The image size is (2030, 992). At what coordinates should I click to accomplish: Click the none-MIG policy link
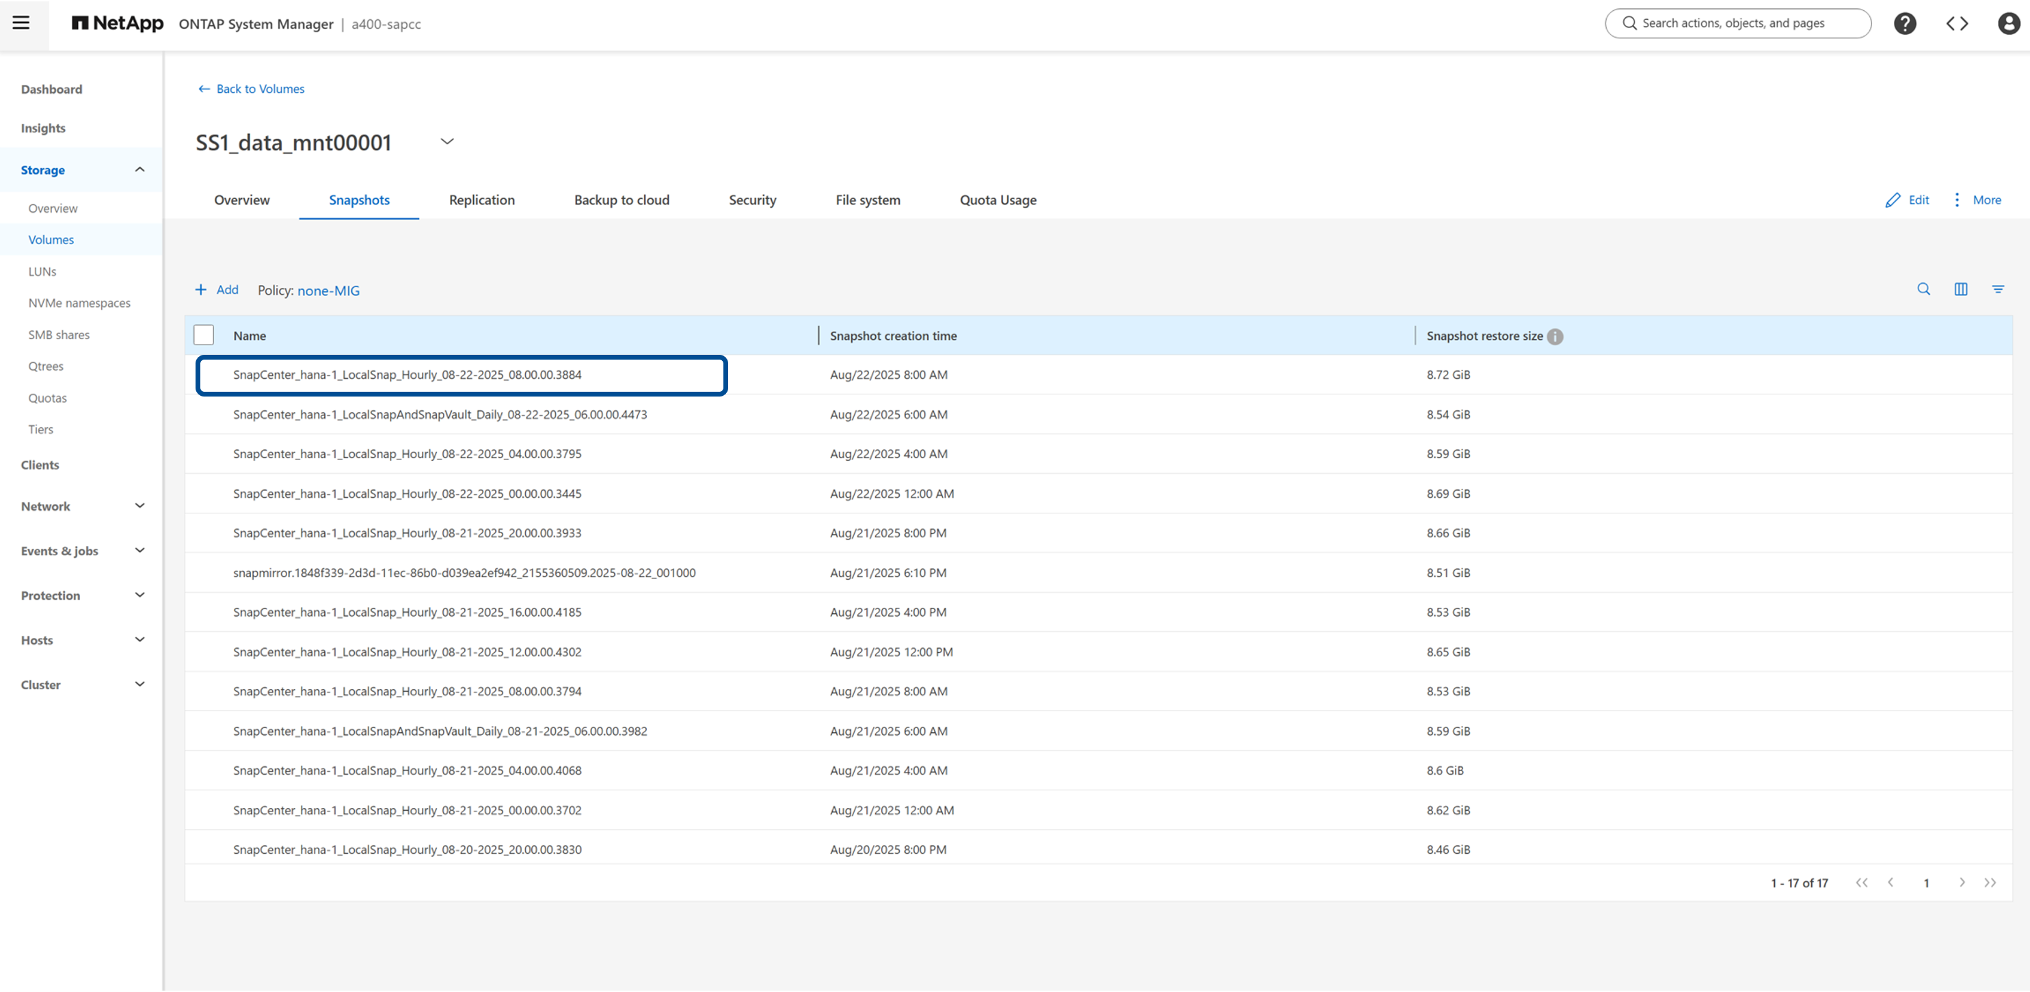point(328,291)
